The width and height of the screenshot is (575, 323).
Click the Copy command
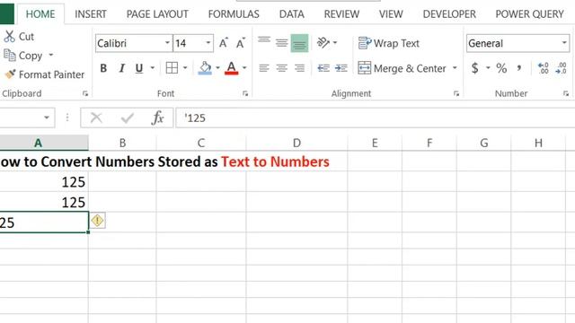tap(23, 56)
